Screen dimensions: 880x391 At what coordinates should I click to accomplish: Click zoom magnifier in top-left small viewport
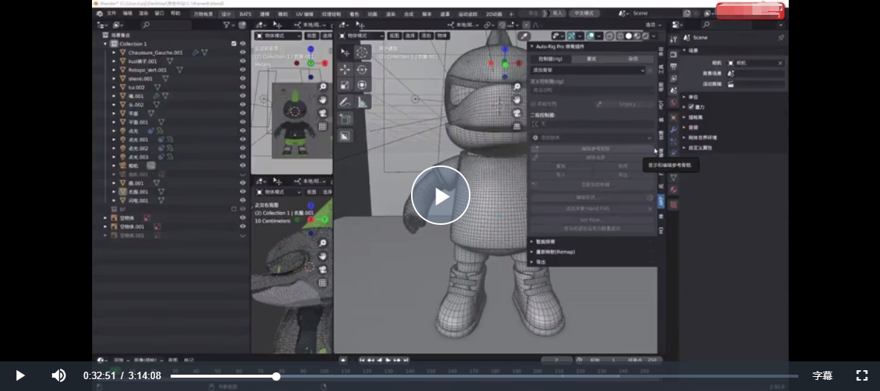click(x=323, y=87)
